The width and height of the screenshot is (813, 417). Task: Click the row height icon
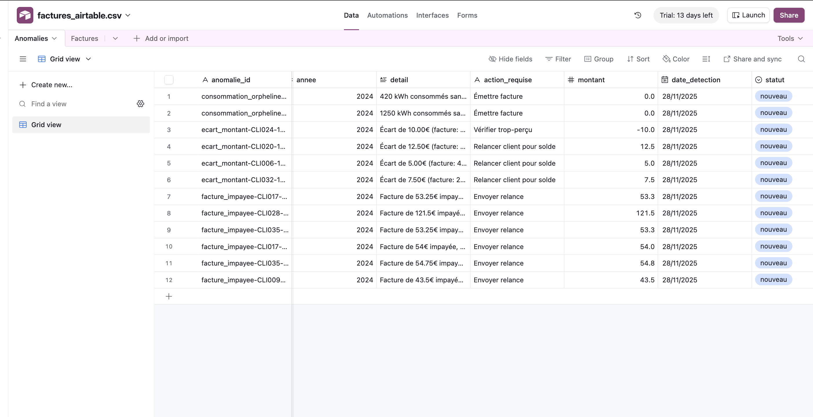click(x=706, y=59)
